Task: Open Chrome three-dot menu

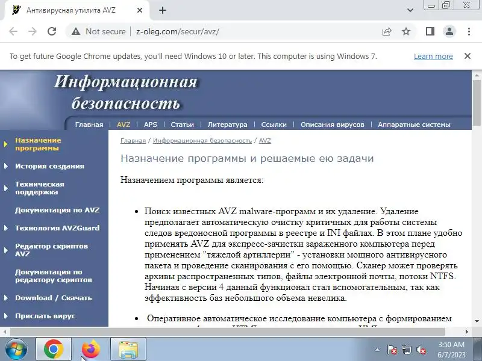Action: (x=469, y=31)
